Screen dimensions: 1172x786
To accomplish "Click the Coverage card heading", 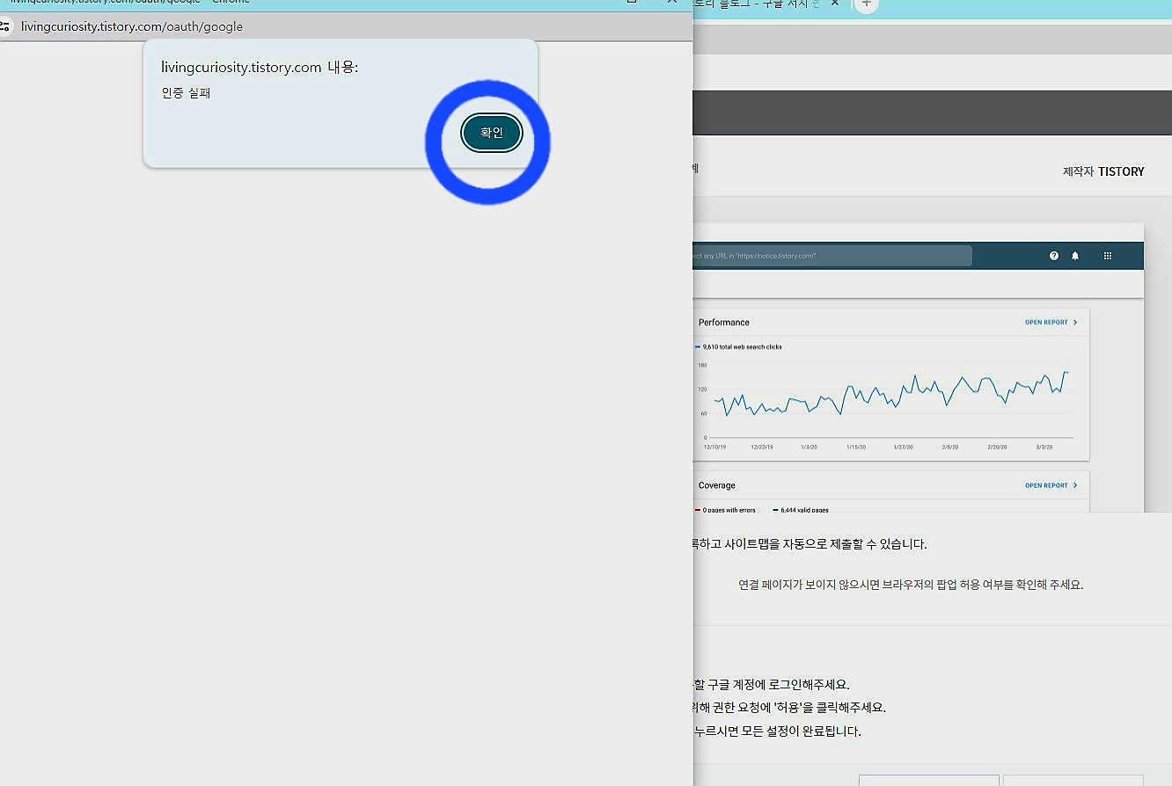I will 717,485.
